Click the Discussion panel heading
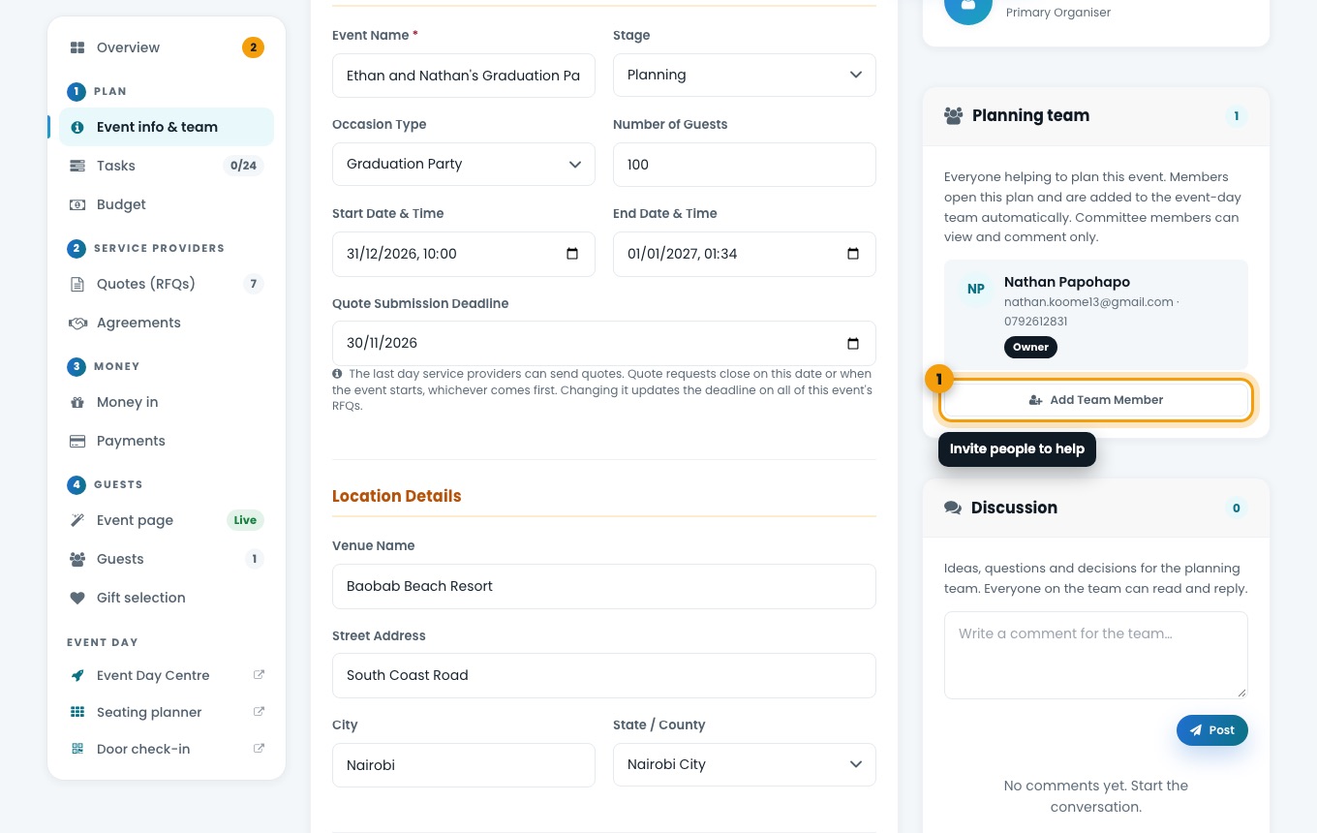1317x833 pixels. tap(1014, 508)
